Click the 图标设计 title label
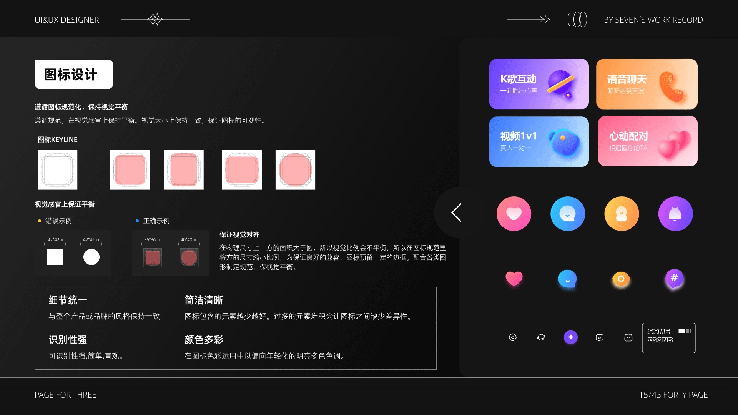Screen dimensions: 738x415 (74, 74)
